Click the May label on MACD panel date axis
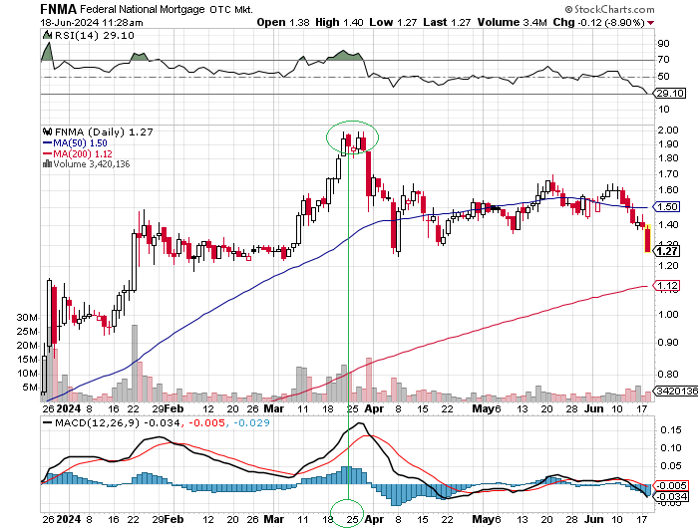The image size is (698, 528). (x=483, y=519)
